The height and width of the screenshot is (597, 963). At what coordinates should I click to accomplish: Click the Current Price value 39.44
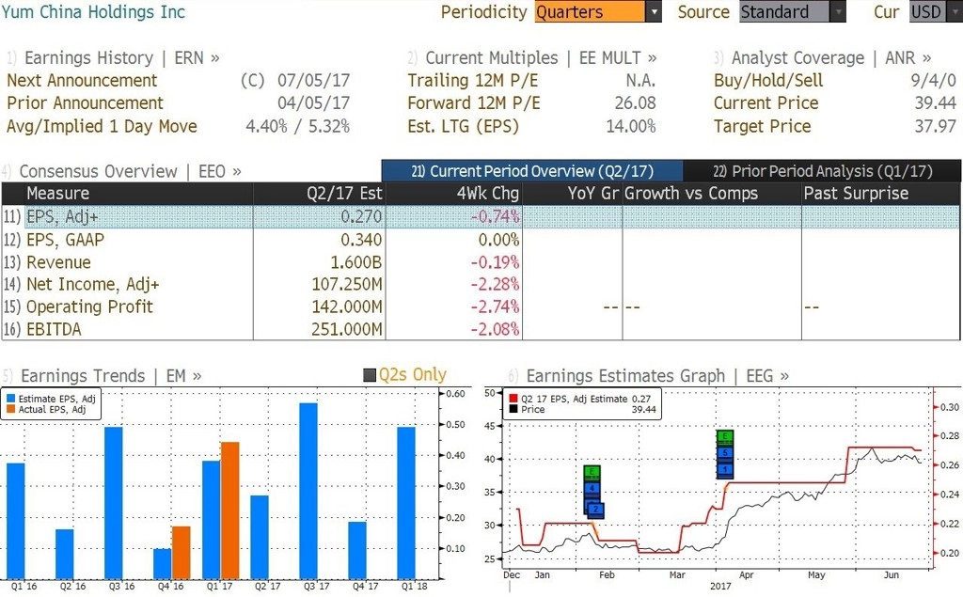tap(936, 103)
